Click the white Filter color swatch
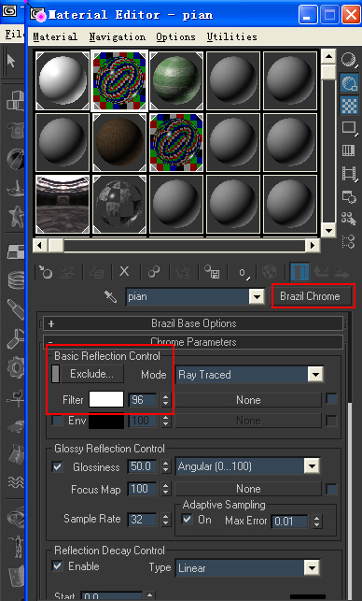 106,400
